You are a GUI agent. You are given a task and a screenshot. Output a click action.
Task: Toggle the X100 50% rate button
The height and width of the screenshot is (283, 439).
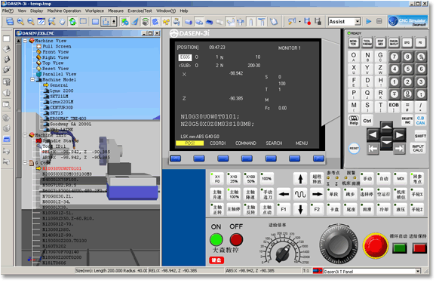250,179
